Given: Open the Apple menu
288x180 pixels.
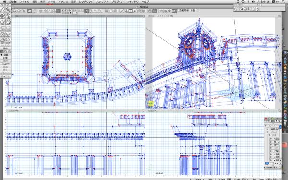Looking at the screenshot, I should pos(5,1).
